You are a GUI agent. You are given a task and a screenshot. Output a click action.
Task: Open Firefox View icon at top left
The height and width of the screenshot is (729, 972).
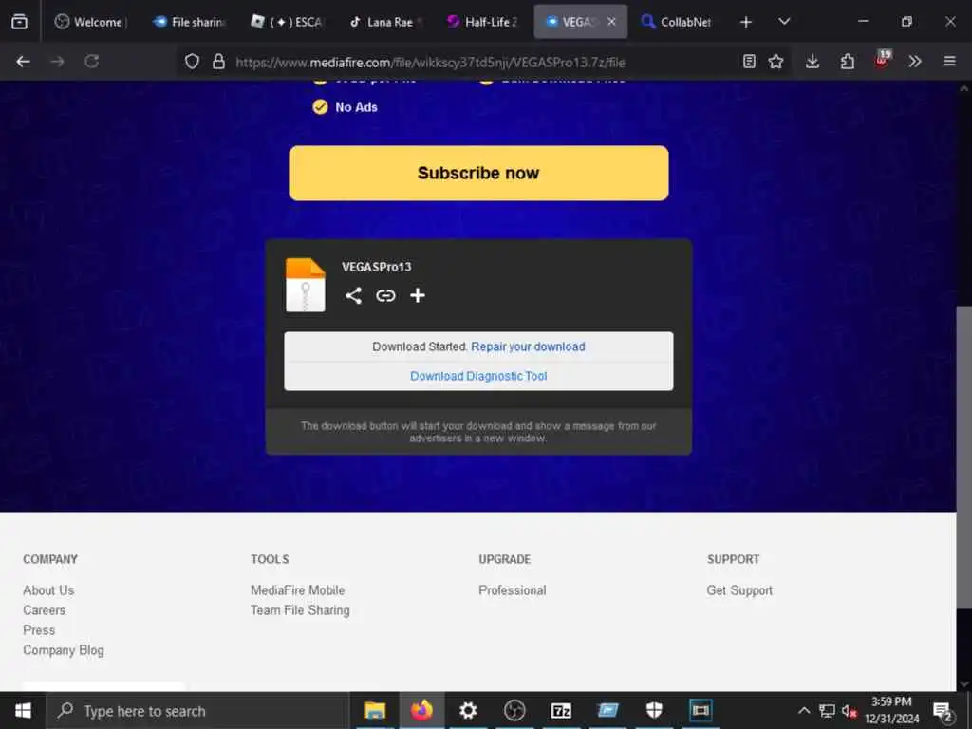pyautogui.click(x=19, y=22)
